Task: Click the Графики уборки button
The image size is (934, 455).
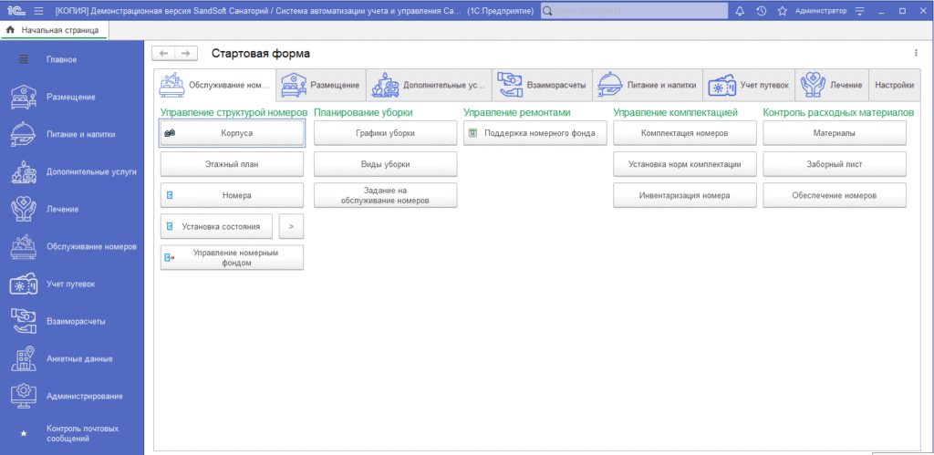Action: tap(385, 133)
